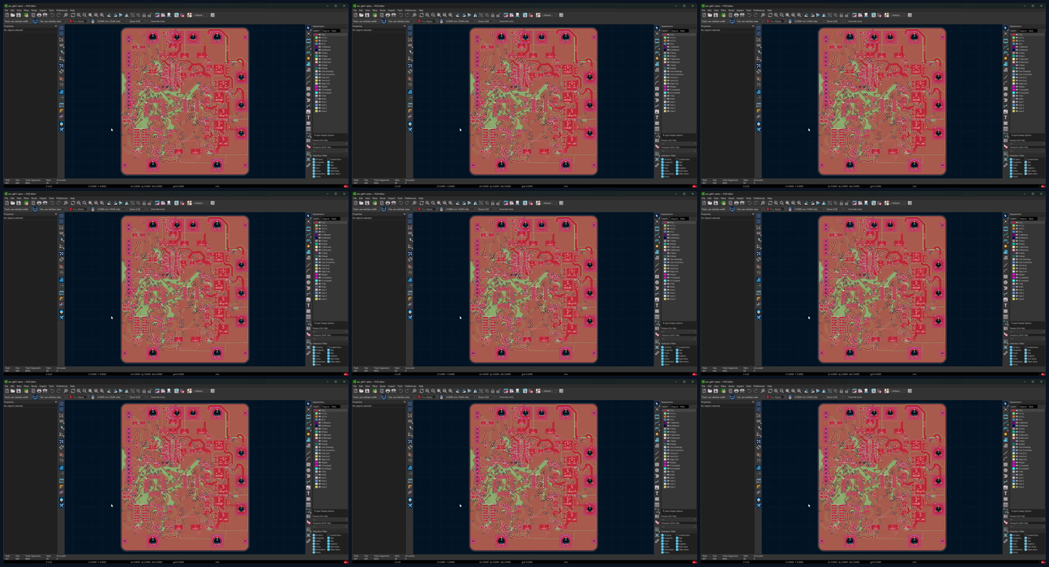Viewport: 1049px width, 567px height.
Task: Open zoom level dropdown in center window
Action: click(486, 209)
